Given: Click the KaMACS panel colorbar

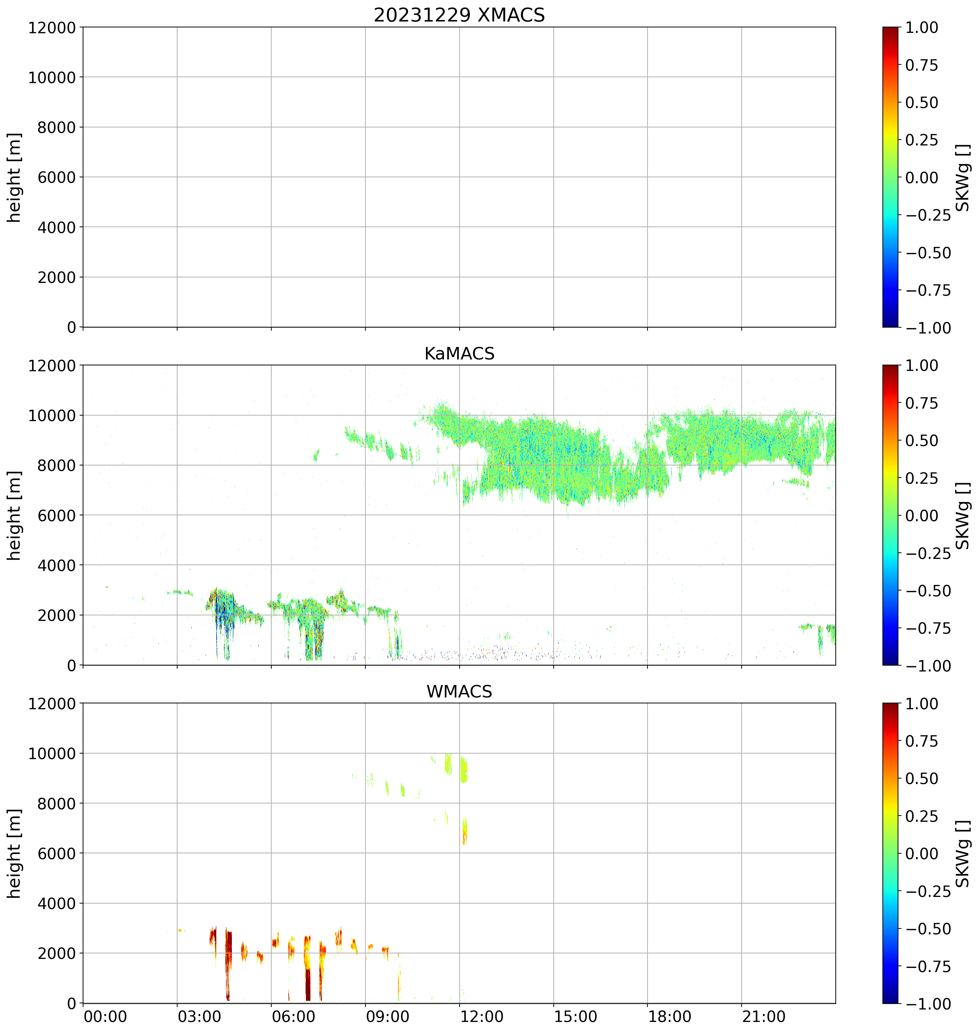Looking at the screenshot, I should 890,515.
